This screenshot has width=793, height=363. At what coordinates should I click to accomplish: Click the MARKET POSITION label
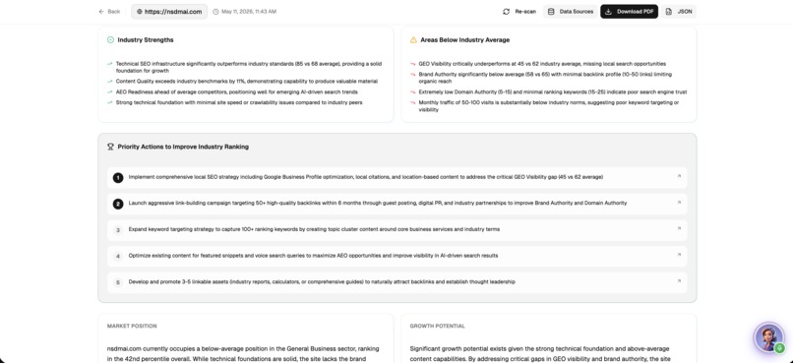132,326
